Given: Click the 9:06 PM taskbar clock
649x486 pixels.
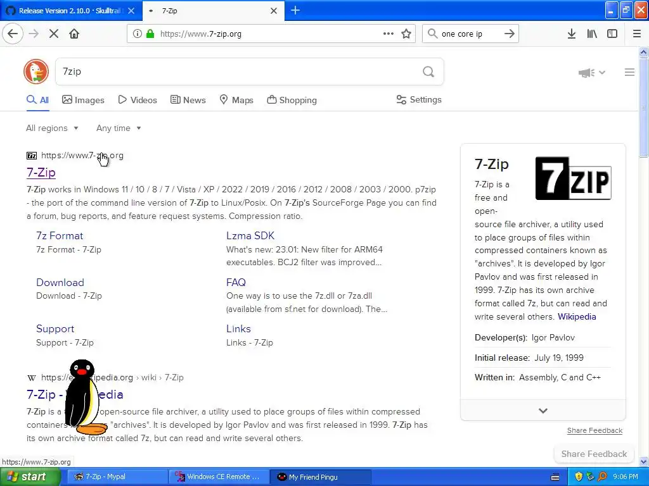Looking at the screenshot, I should [626, 477].
